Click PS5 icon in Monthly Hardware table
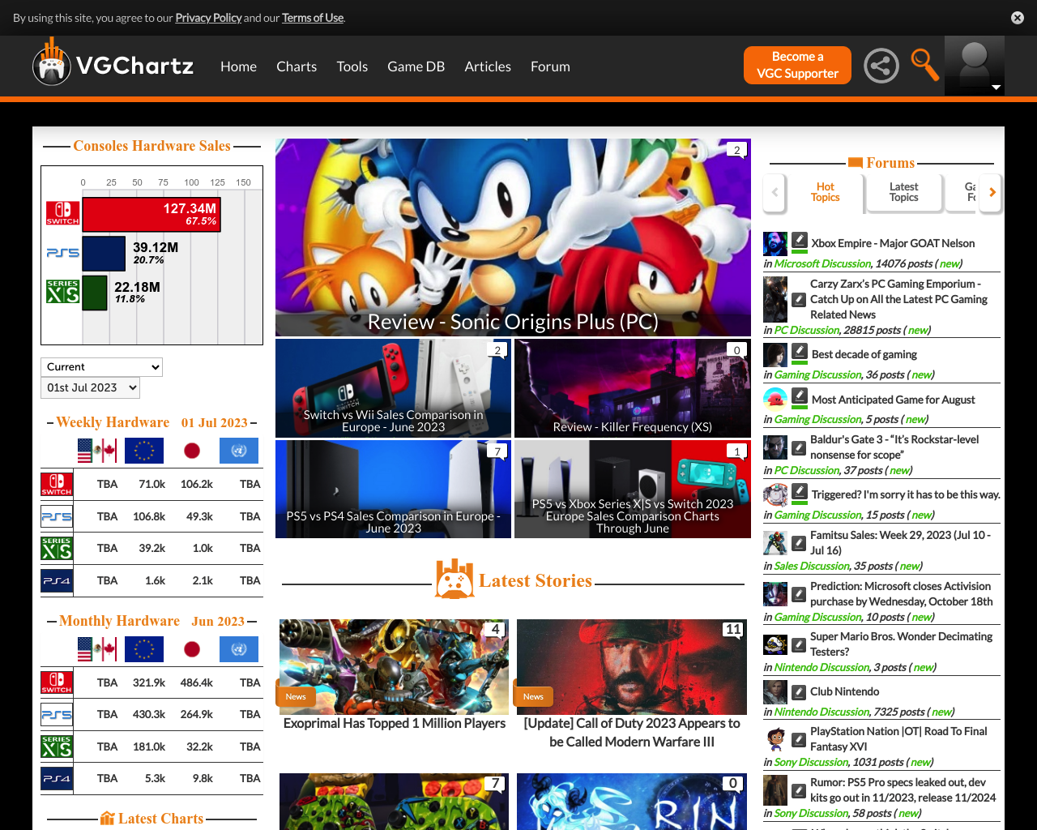Screen dimensions: 1037x830 click(x=57, y=714)
